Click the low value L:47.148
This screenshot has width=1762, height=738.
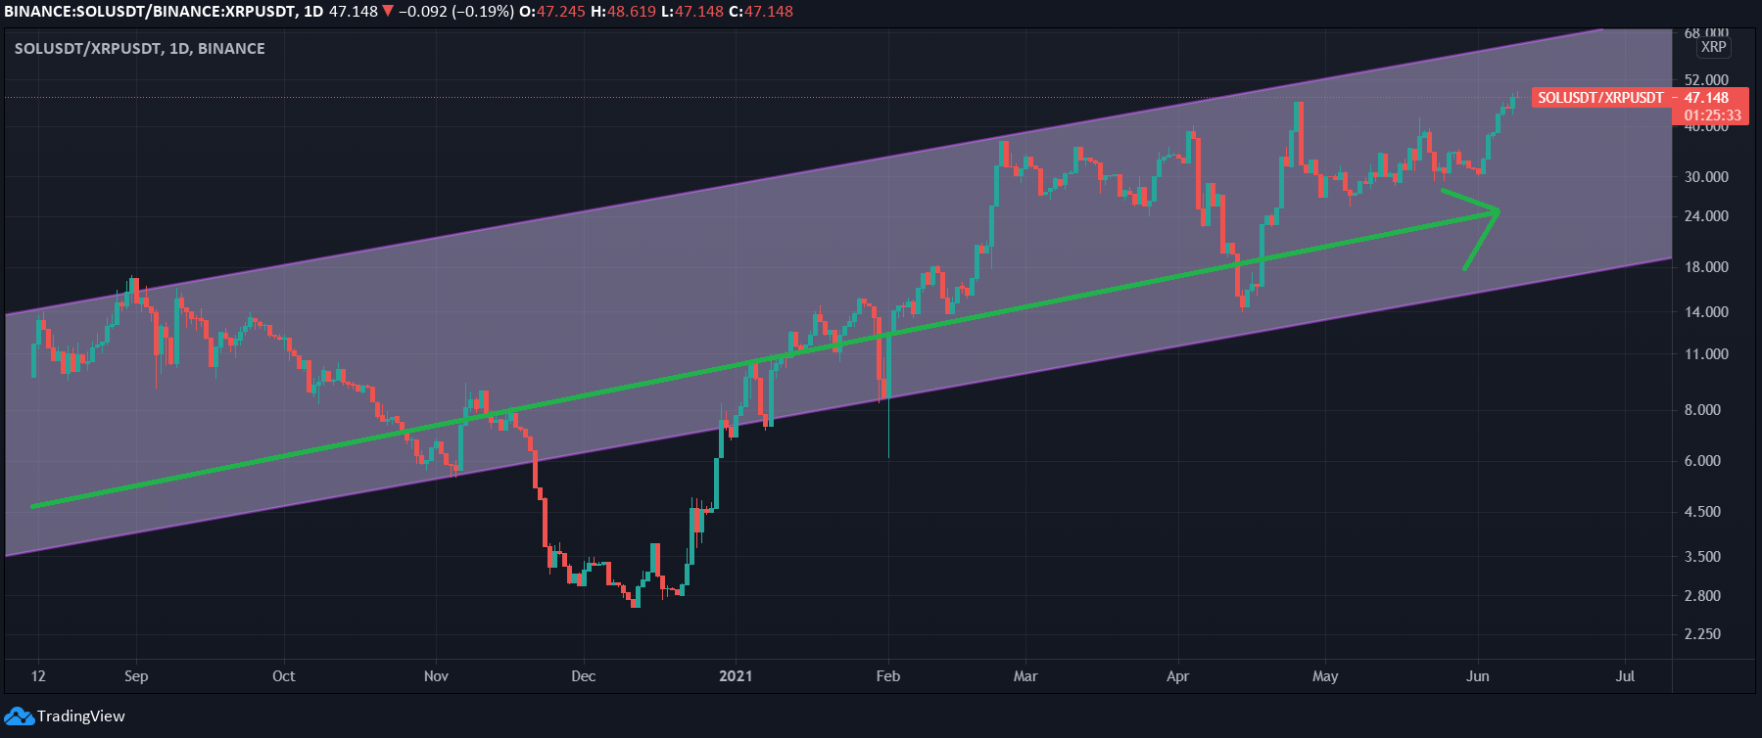[691, 12]
